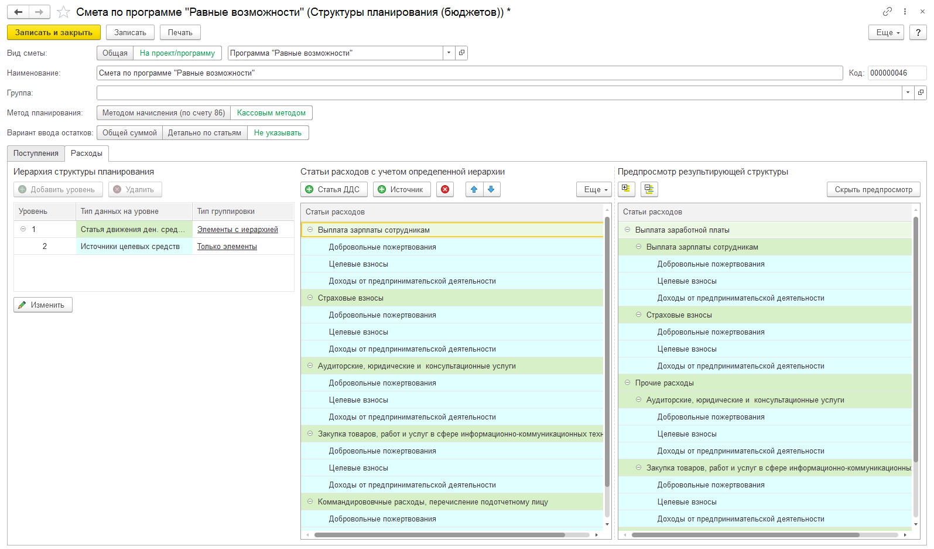Collapse "Страховые взносы" in middle list
This screenshot has height=549, width=934.
pos(310,298)
